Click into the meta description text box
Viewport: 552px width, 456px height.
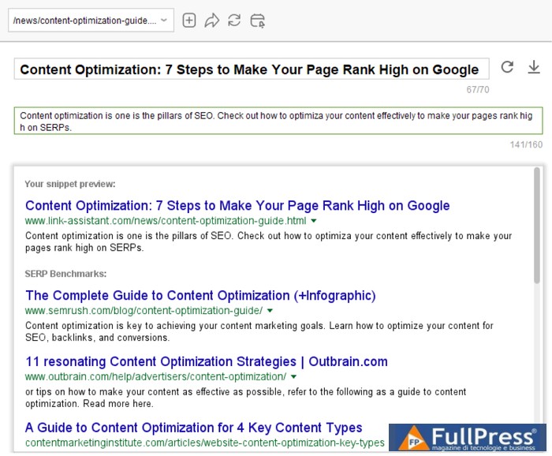278,121
